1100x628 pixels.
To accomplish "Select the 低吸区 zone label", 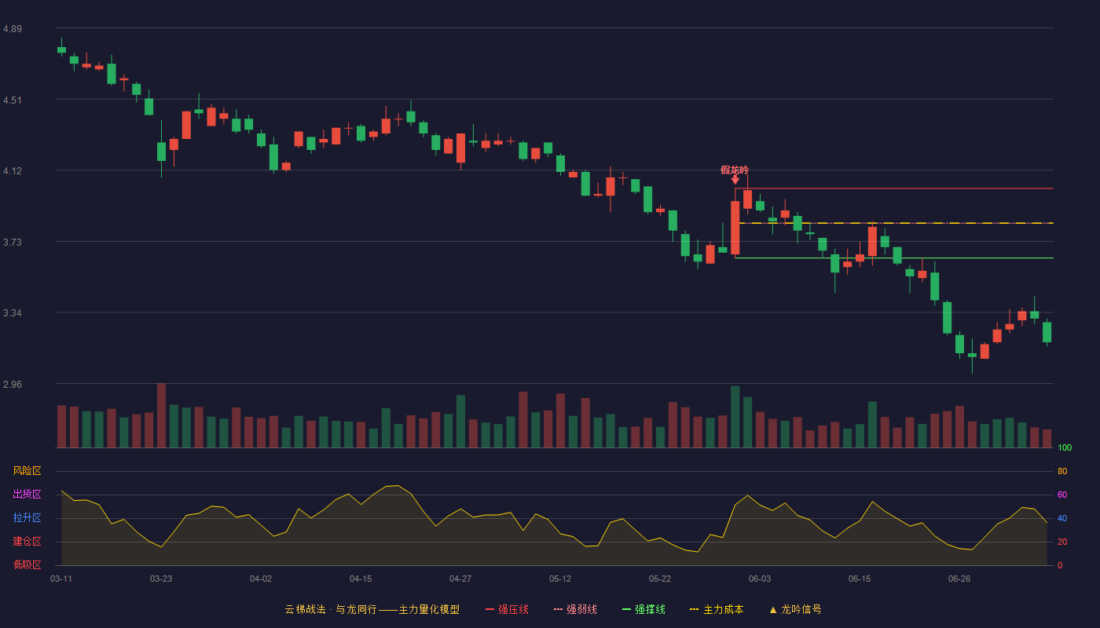I will 27,564.
